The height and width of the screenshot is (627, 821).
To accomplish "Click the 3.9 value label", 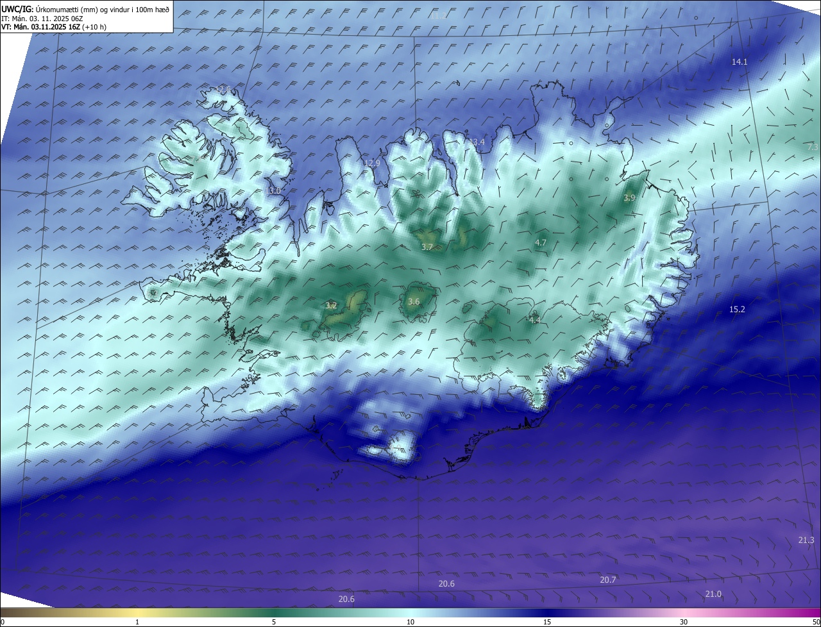I will [629, 198].
